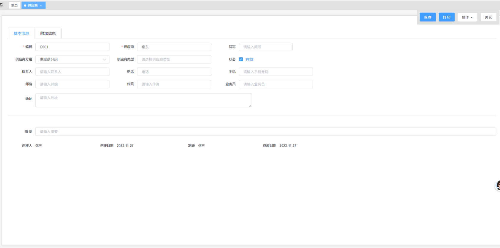Viewport: 500px width, 248px height.
Task: Open the customer service avatar at right edge
Action: (x=497, y=186)
